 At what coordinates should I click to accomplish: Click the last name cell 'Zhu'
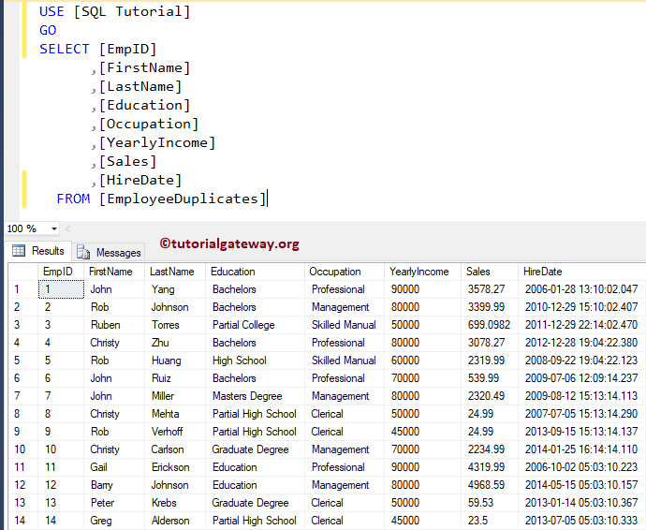[175, 343]
